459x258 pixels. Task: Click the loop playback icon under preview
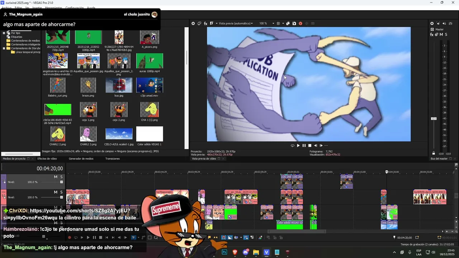pyautogui.click(x=293, y=145)
